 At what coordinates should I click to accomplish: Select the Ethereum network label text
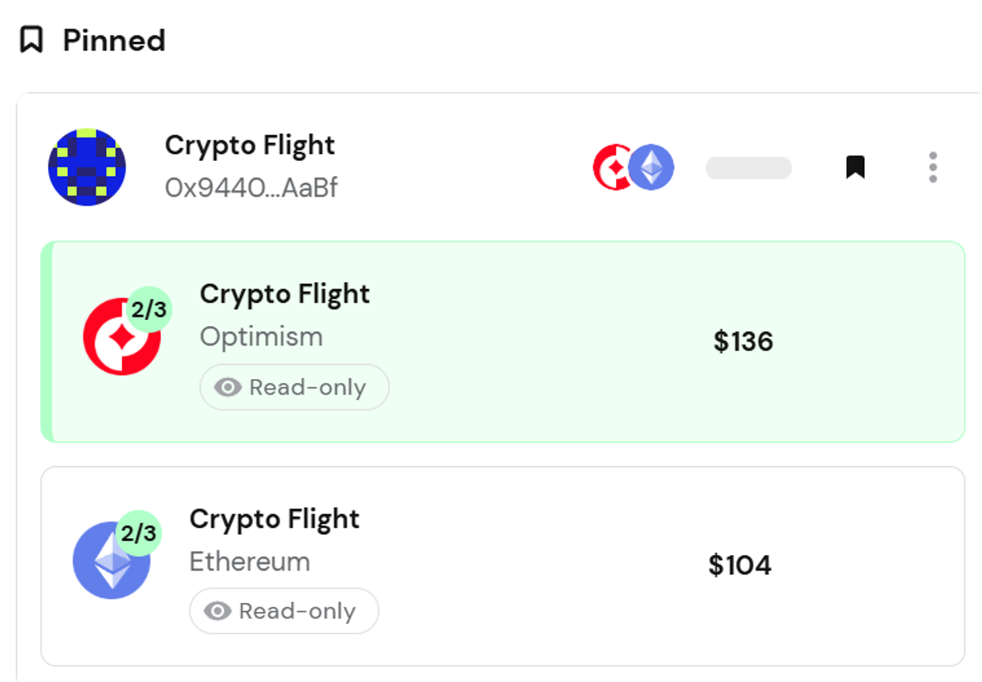coord(249,562)
